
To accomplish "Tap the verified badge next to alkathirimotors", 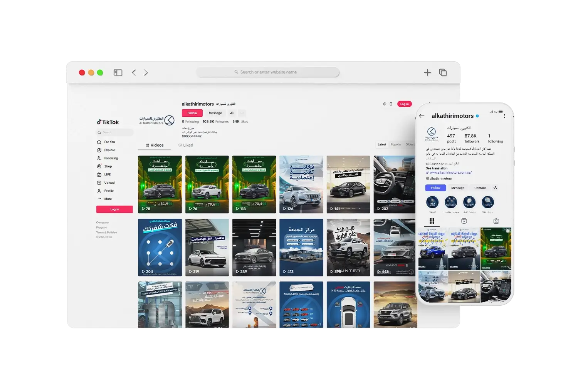I will click(x=477, y=116).
